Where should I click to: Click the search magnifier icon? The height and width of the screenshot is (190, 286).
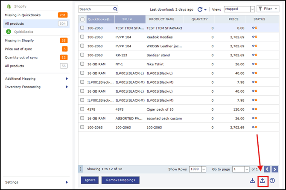point(115,9)
